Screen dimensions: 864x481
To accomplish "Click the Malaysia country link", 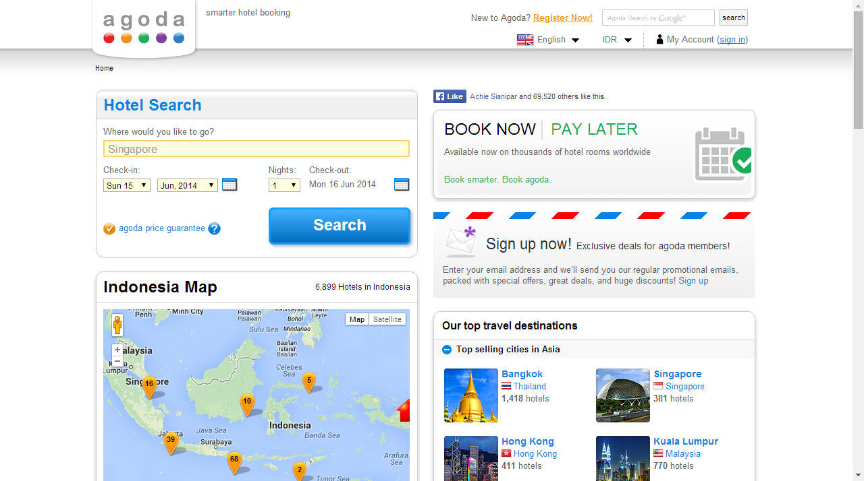I will point(683,453).
